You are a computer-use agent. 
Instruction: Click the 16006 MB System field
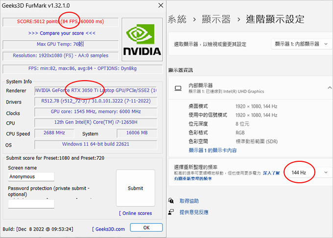[137, 133]
